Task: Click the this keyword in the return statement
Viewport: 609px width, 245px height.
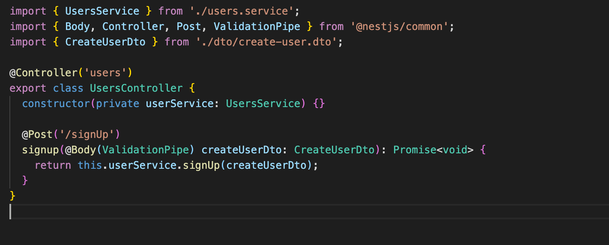Action: 90,165
